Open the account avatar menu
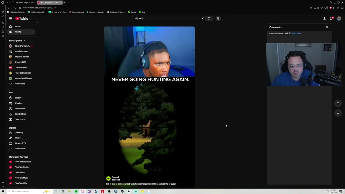The image size is (345, 194). 339,19
